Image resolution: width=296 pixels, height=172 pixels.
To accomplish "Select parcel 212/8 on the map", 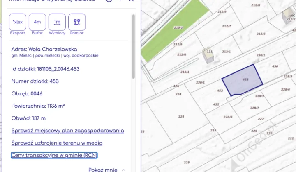I will coord(256,5).
